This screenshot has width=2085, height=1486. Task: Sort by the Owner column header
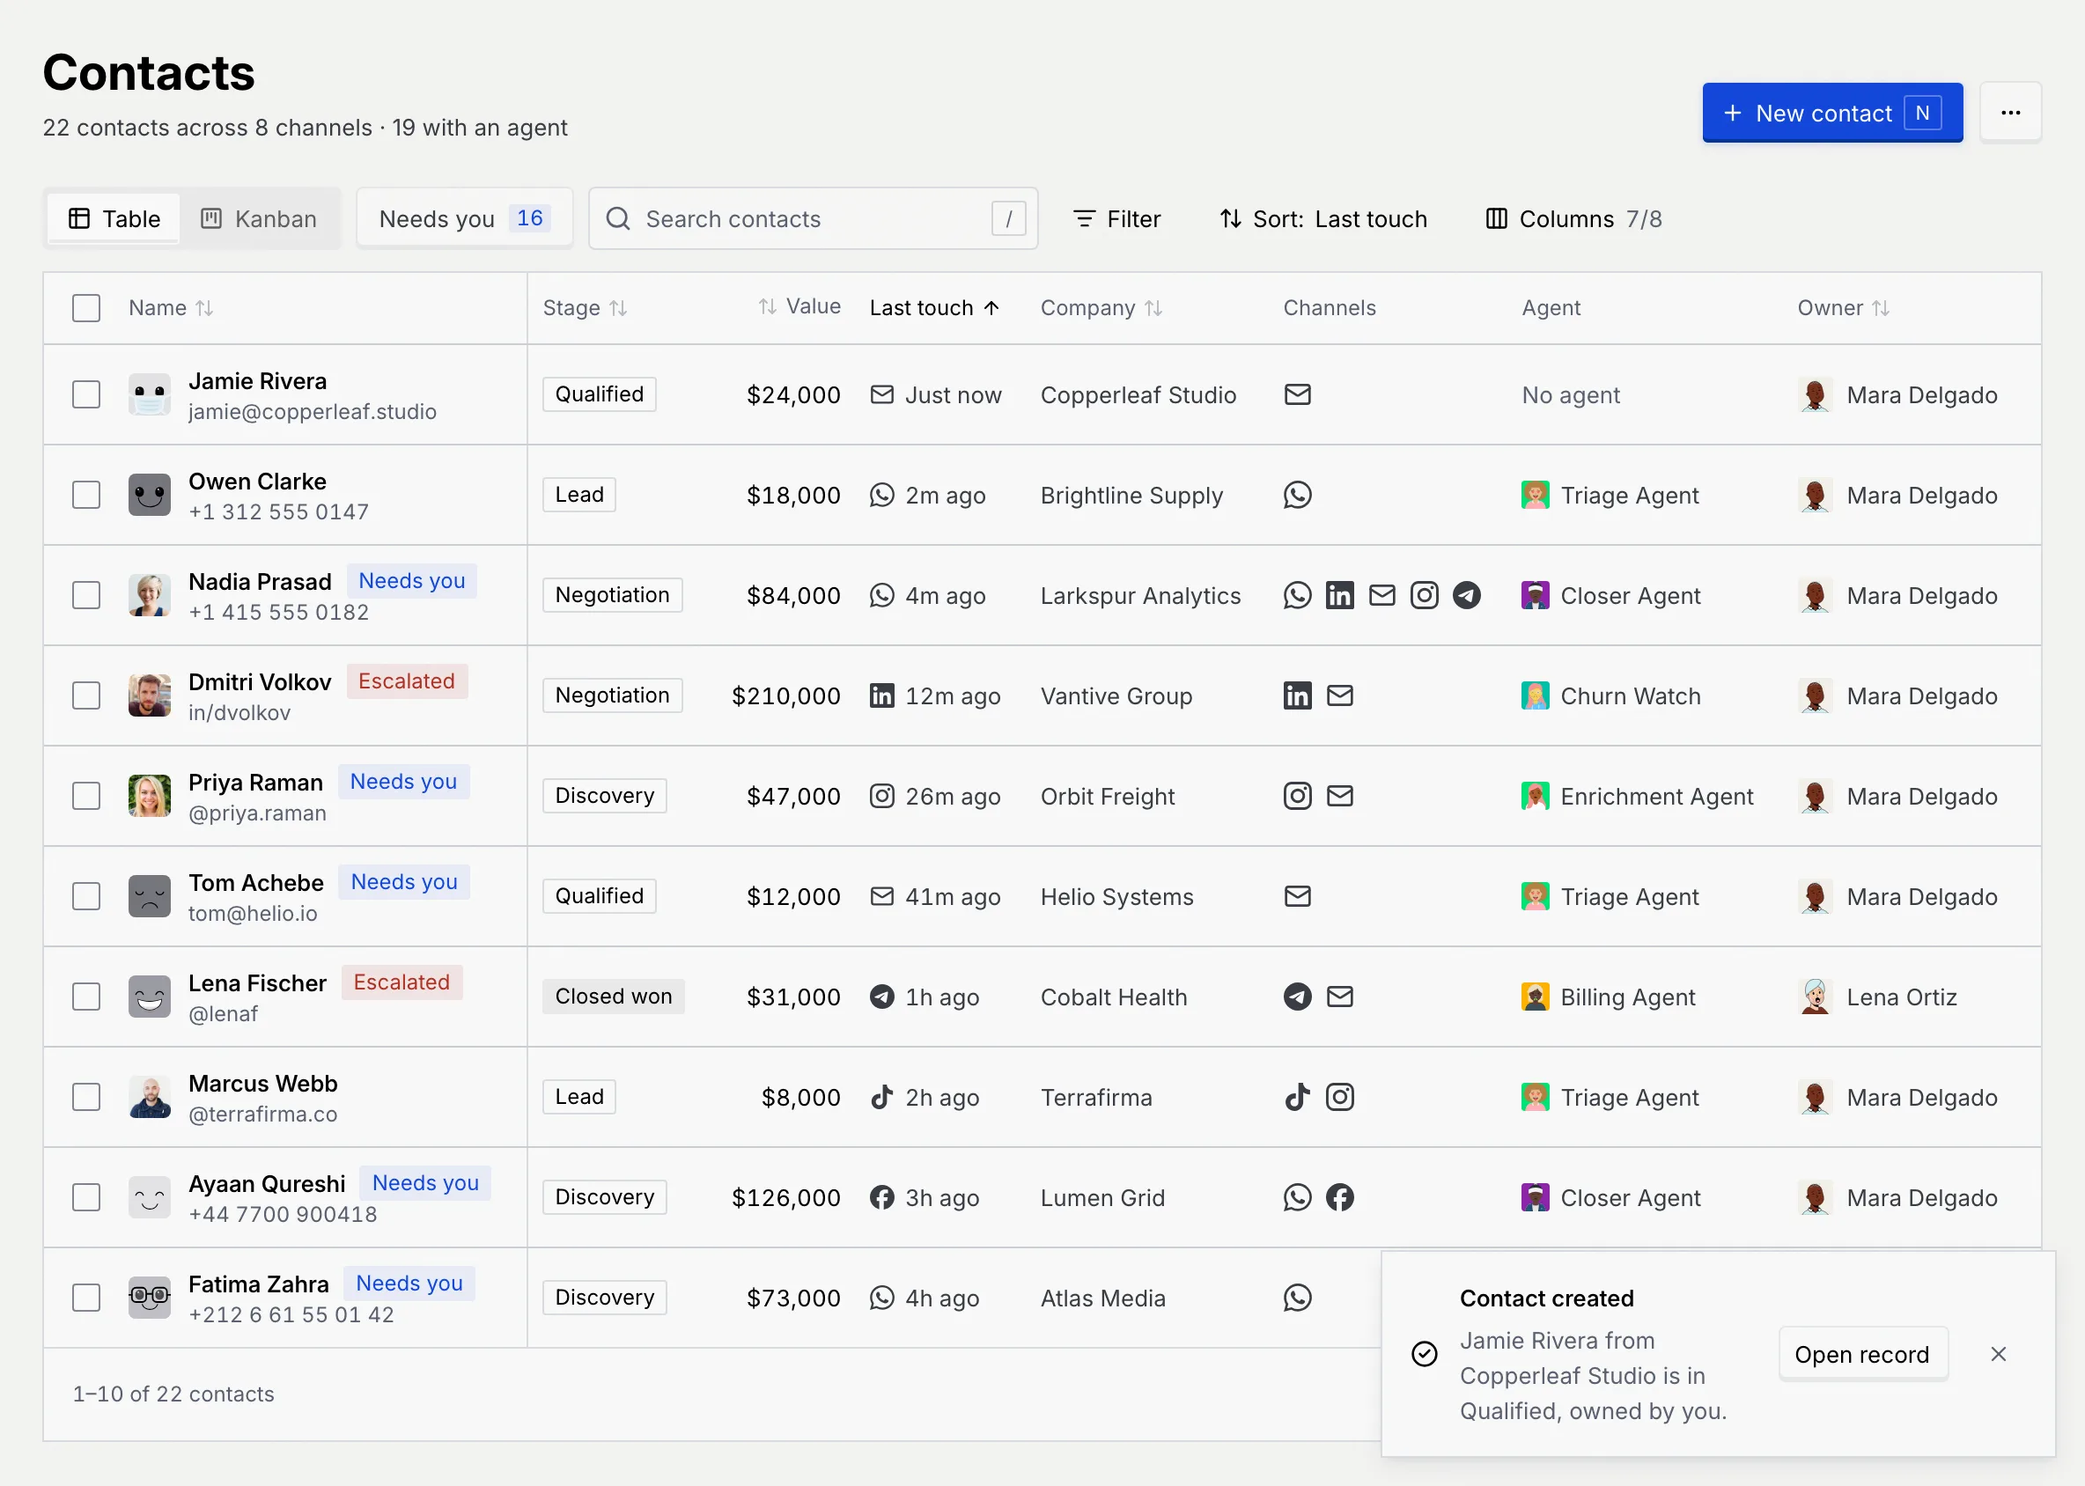pos(1843,308)
